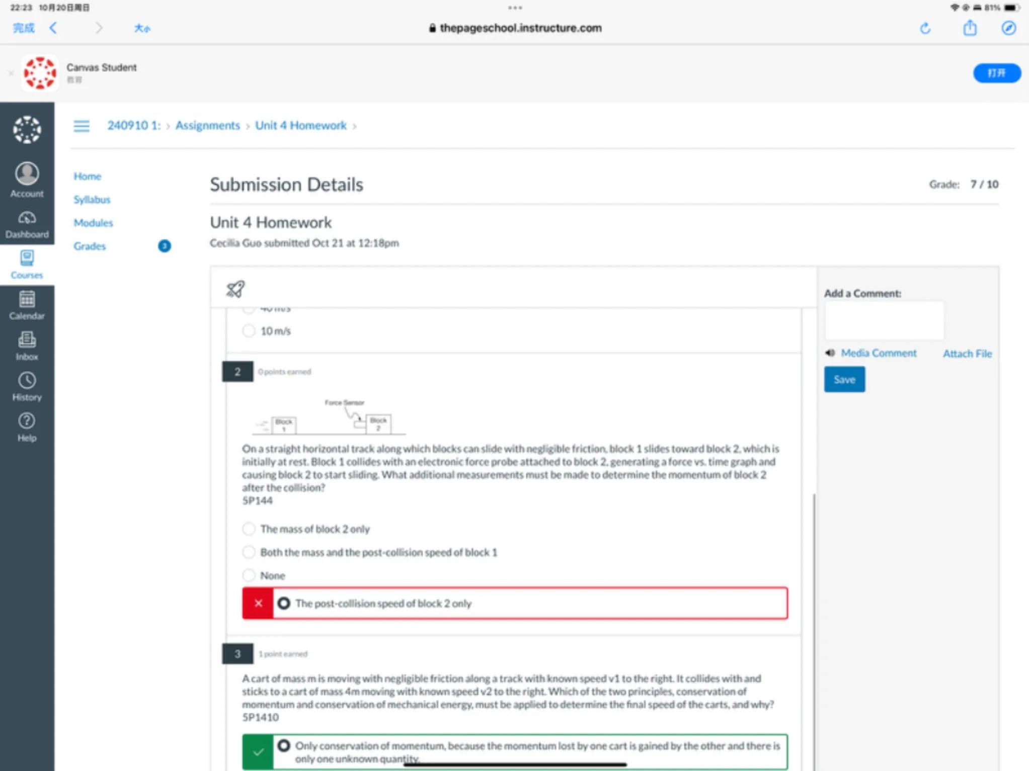Open the Dashboard sidebar icon
Image resolution: width=1029 pixels, height=771 pixels.
(27, 224)
